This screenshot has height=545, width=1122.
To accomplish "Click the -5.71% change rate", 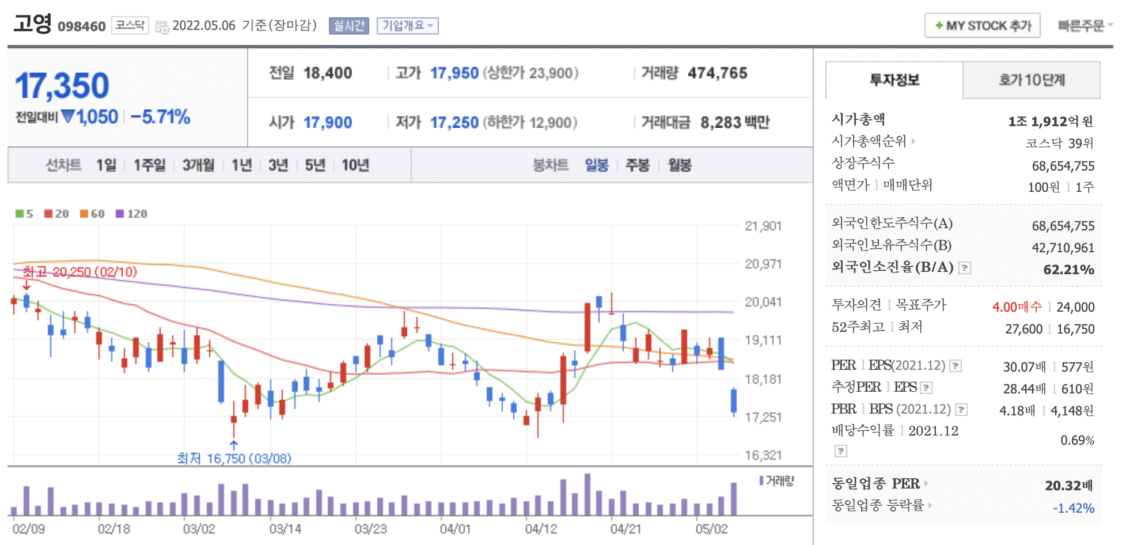I will click(x=160, y=117).
